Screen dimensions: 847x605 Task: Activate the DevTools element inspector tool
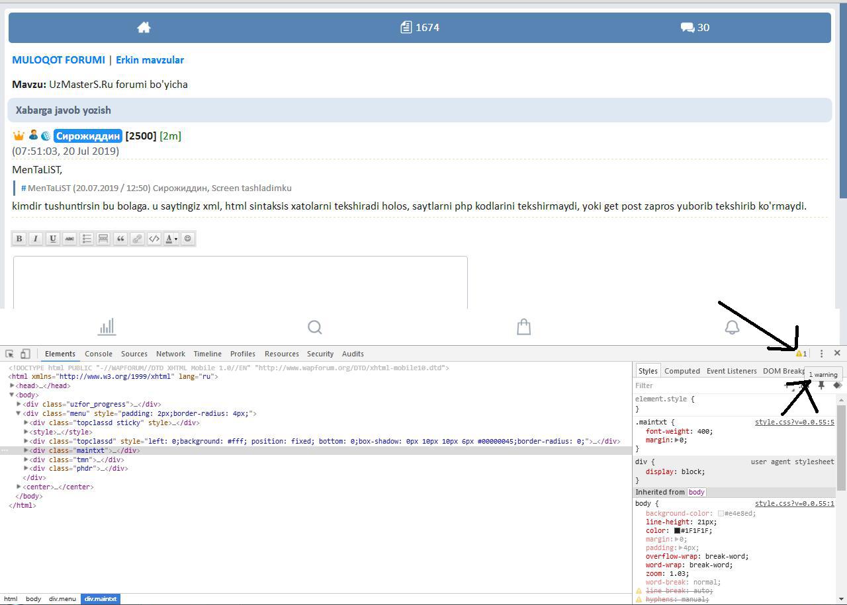click(x=10, y=354)
